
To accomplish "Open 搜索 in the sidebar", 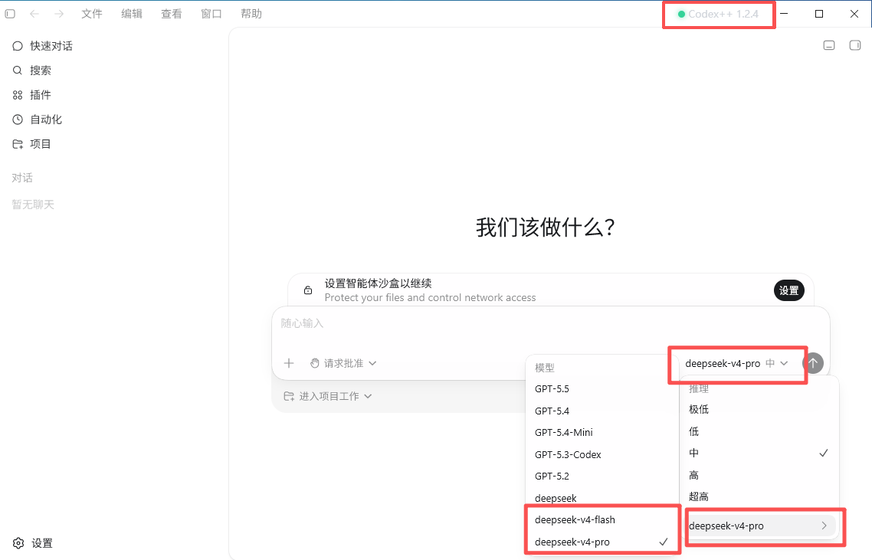I will (x=115, y=70).
